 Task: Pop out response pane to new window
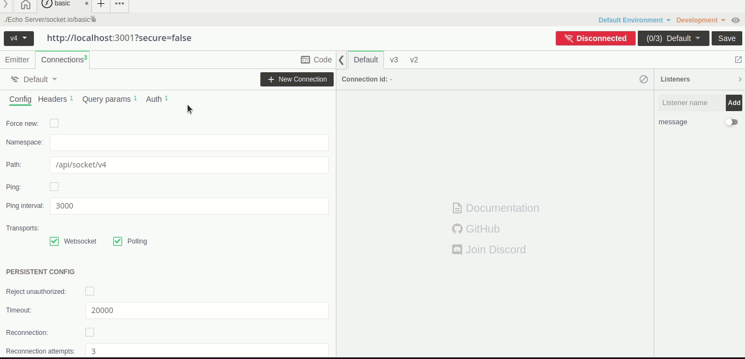click(738, 60)
